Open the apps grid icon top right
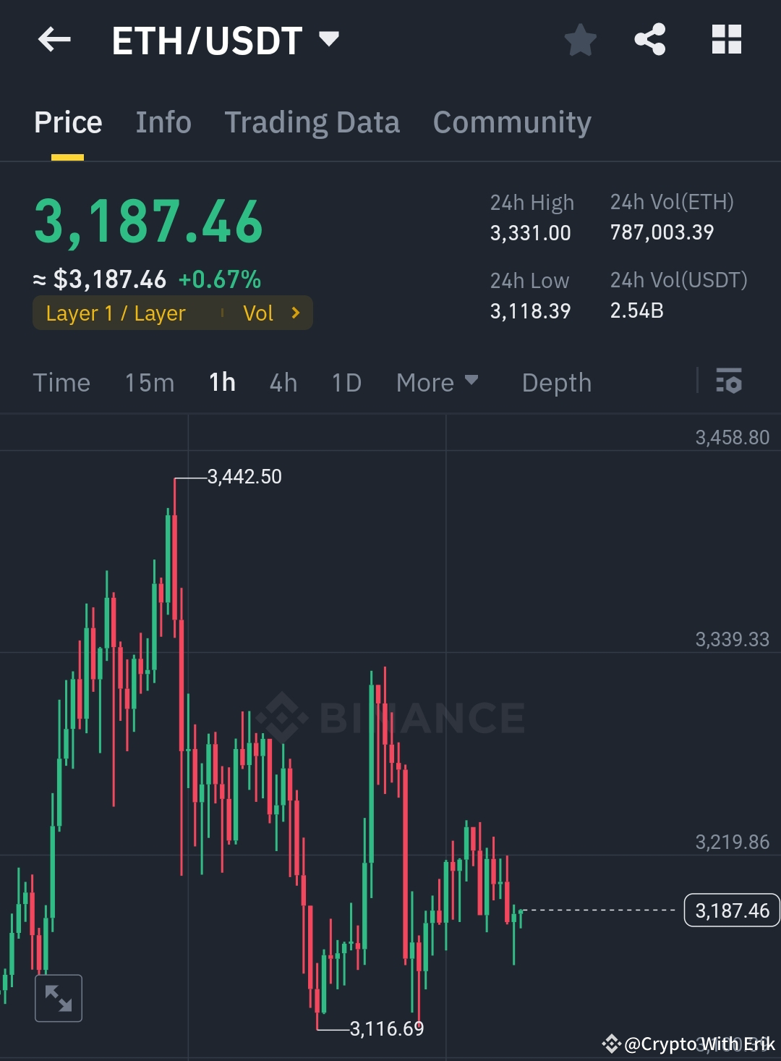The image size is (781, 1061). click(x=726, y=41)
